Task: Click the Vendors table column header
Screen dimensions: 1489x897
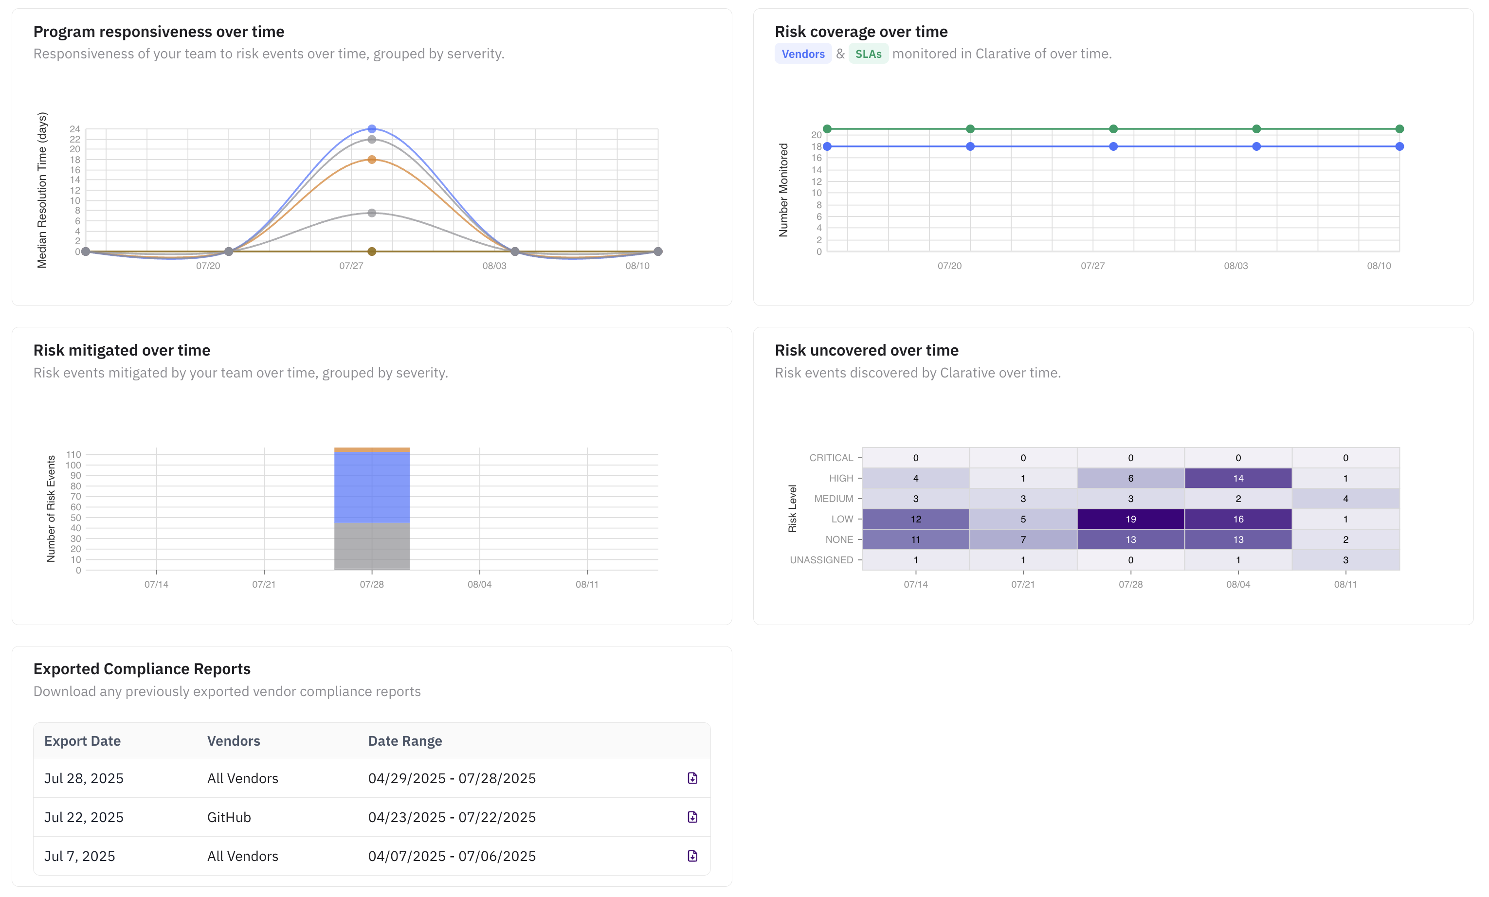Action: coord(234,741)
